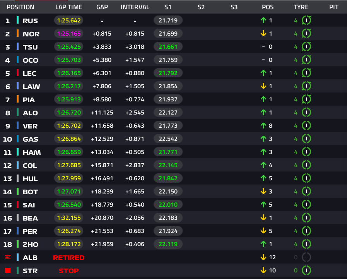Click the red stop square beside STR

click(x=8, y=270)
